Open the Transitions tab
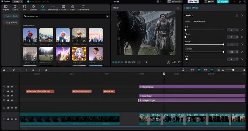248x131 pixels. coord(53,8)
